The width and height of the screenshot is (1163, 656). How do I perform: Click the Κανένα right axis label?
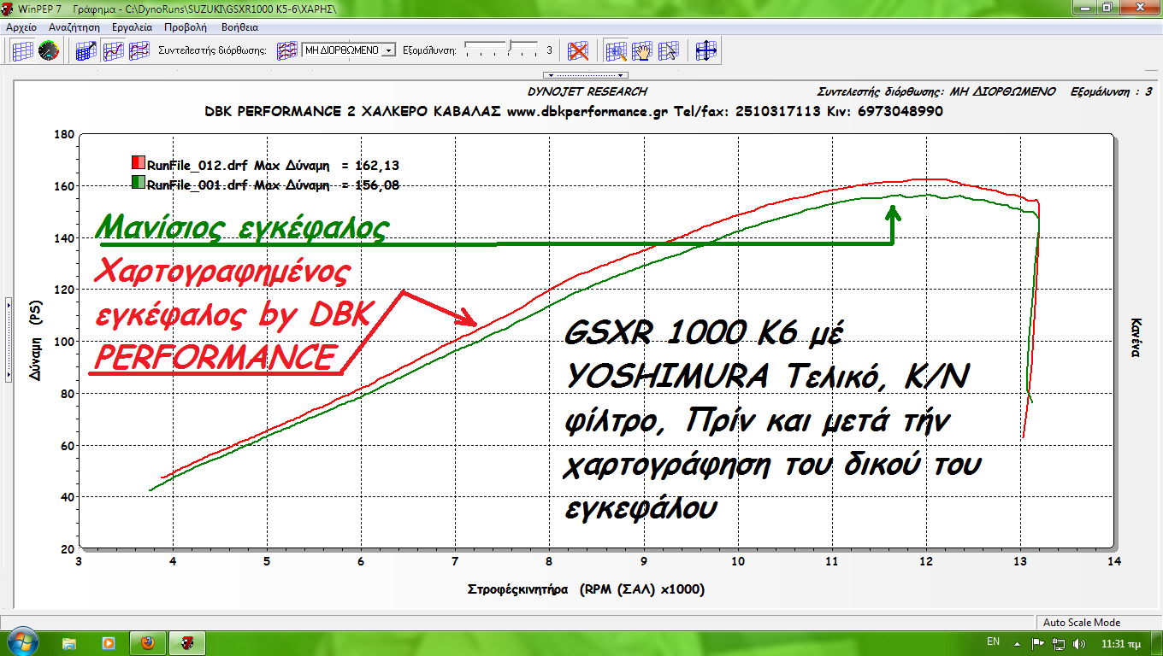pyautogui.click(x=1136, y=337)
